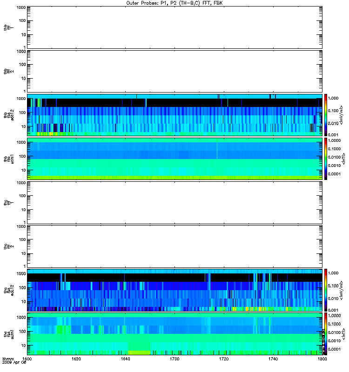Click the 'hhmm' axis unit label

point(8,359)
